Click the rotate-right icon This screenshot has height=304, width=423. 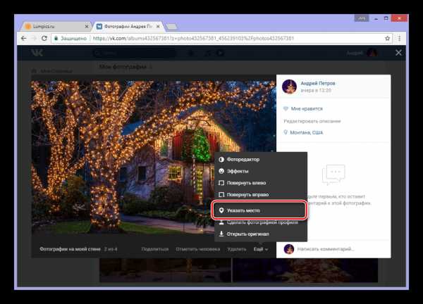click(221, 194)
